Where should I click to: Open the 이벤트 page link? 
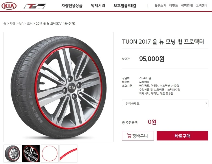174,5
